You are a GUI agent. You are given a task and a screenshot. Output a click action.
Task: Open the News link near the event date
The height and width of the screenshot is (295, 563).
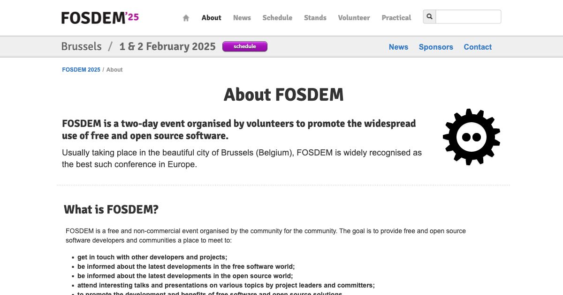(398, 47)
